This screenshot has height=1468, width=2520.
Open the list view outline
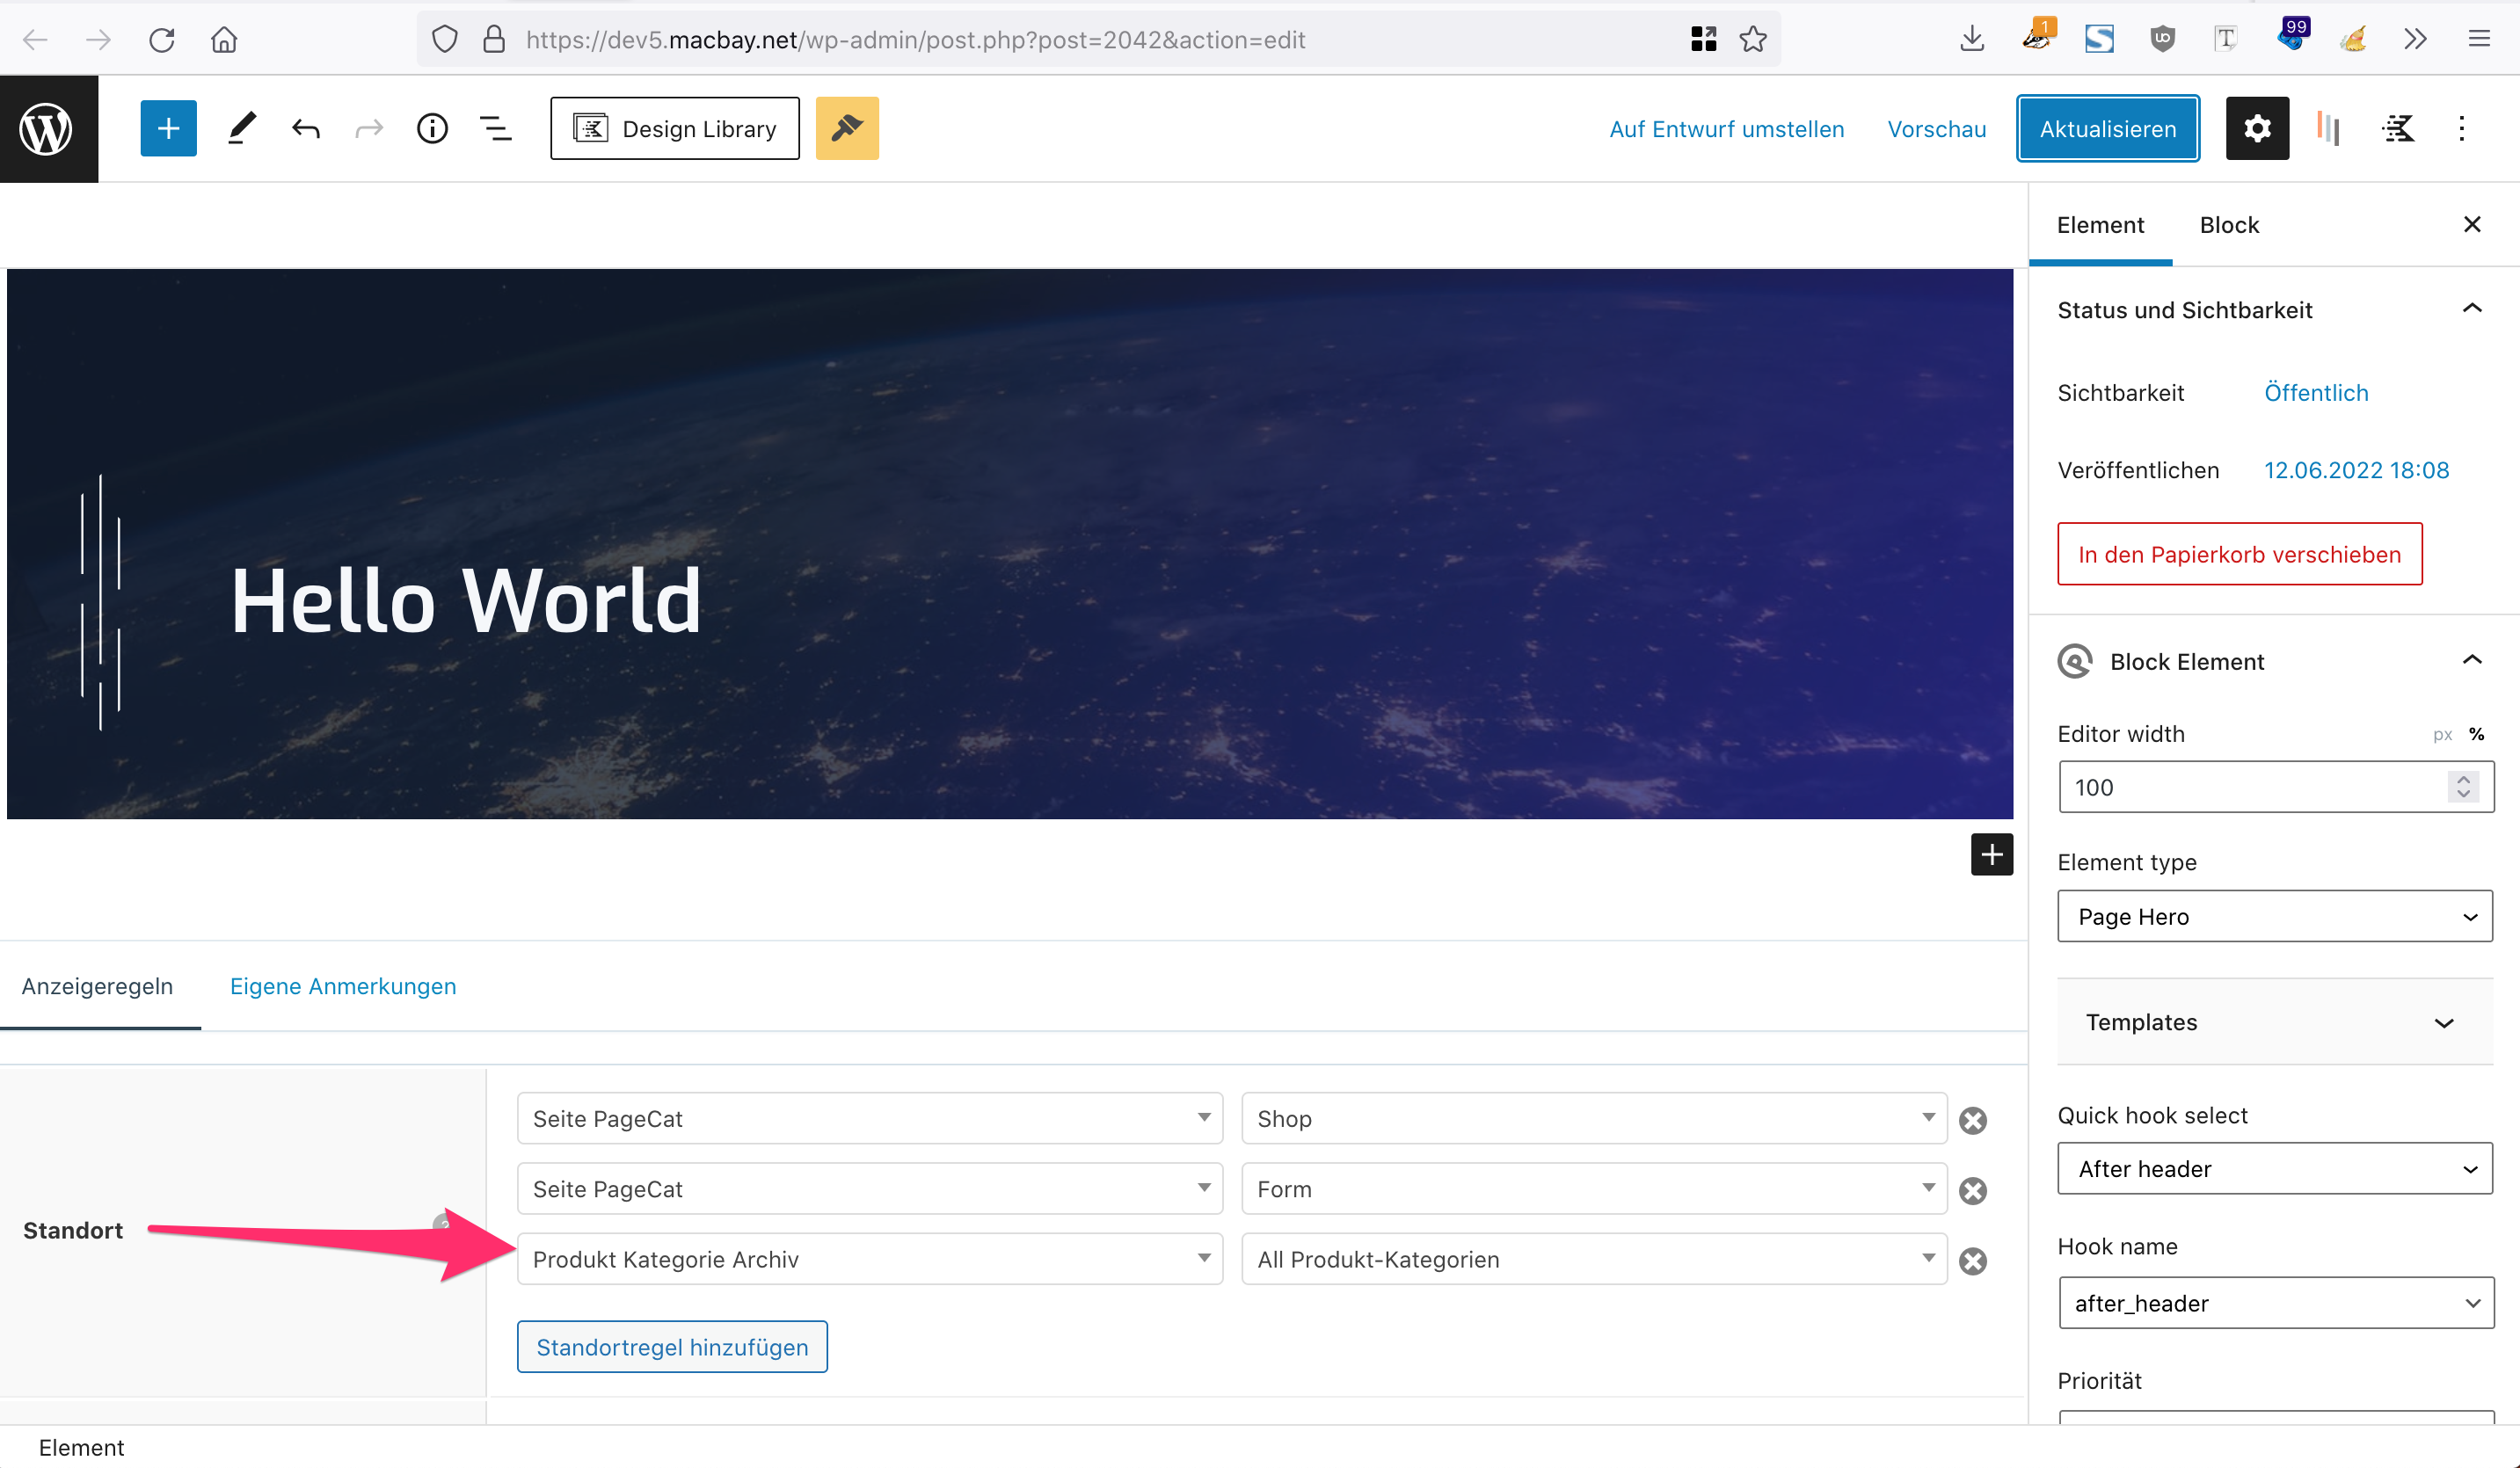coord(496,129)
